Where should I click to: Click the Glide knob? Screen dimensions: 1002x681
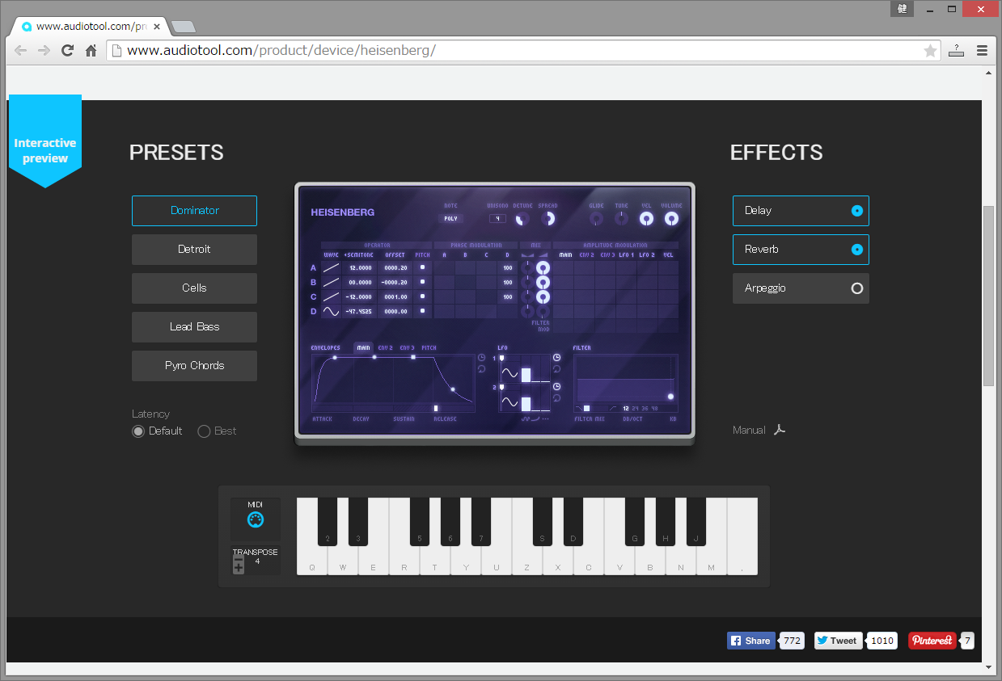(597, 218)
